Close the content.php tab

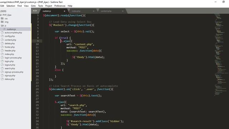click(123, 11)
